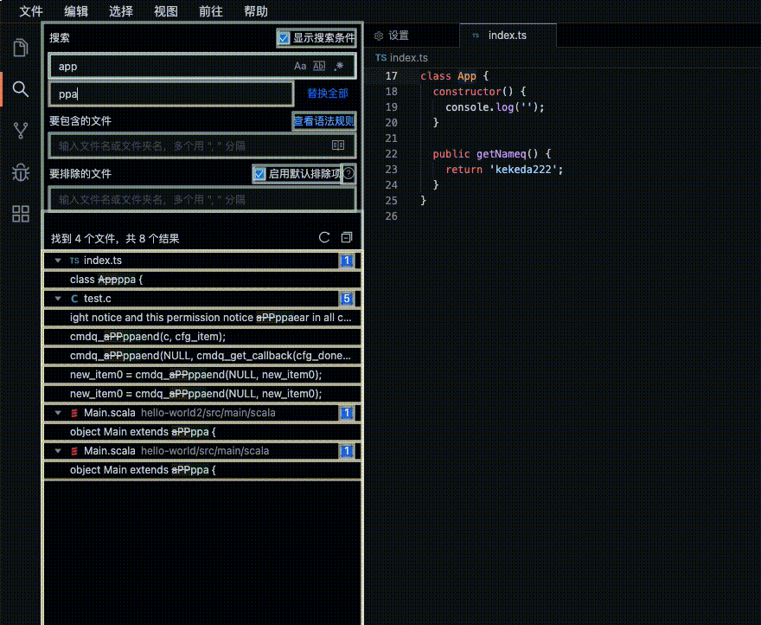Open the 视图 menu

pos(166,11)
